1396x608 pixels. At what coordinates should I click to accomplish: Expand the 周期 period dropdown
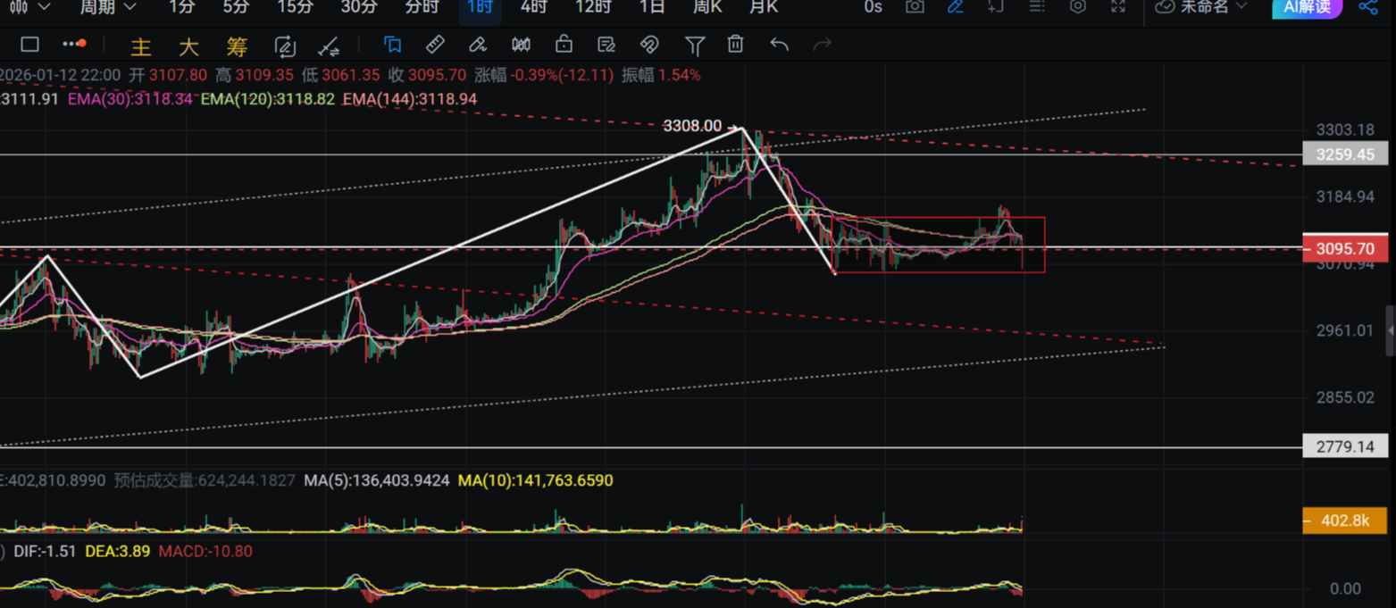pos(108,7)
